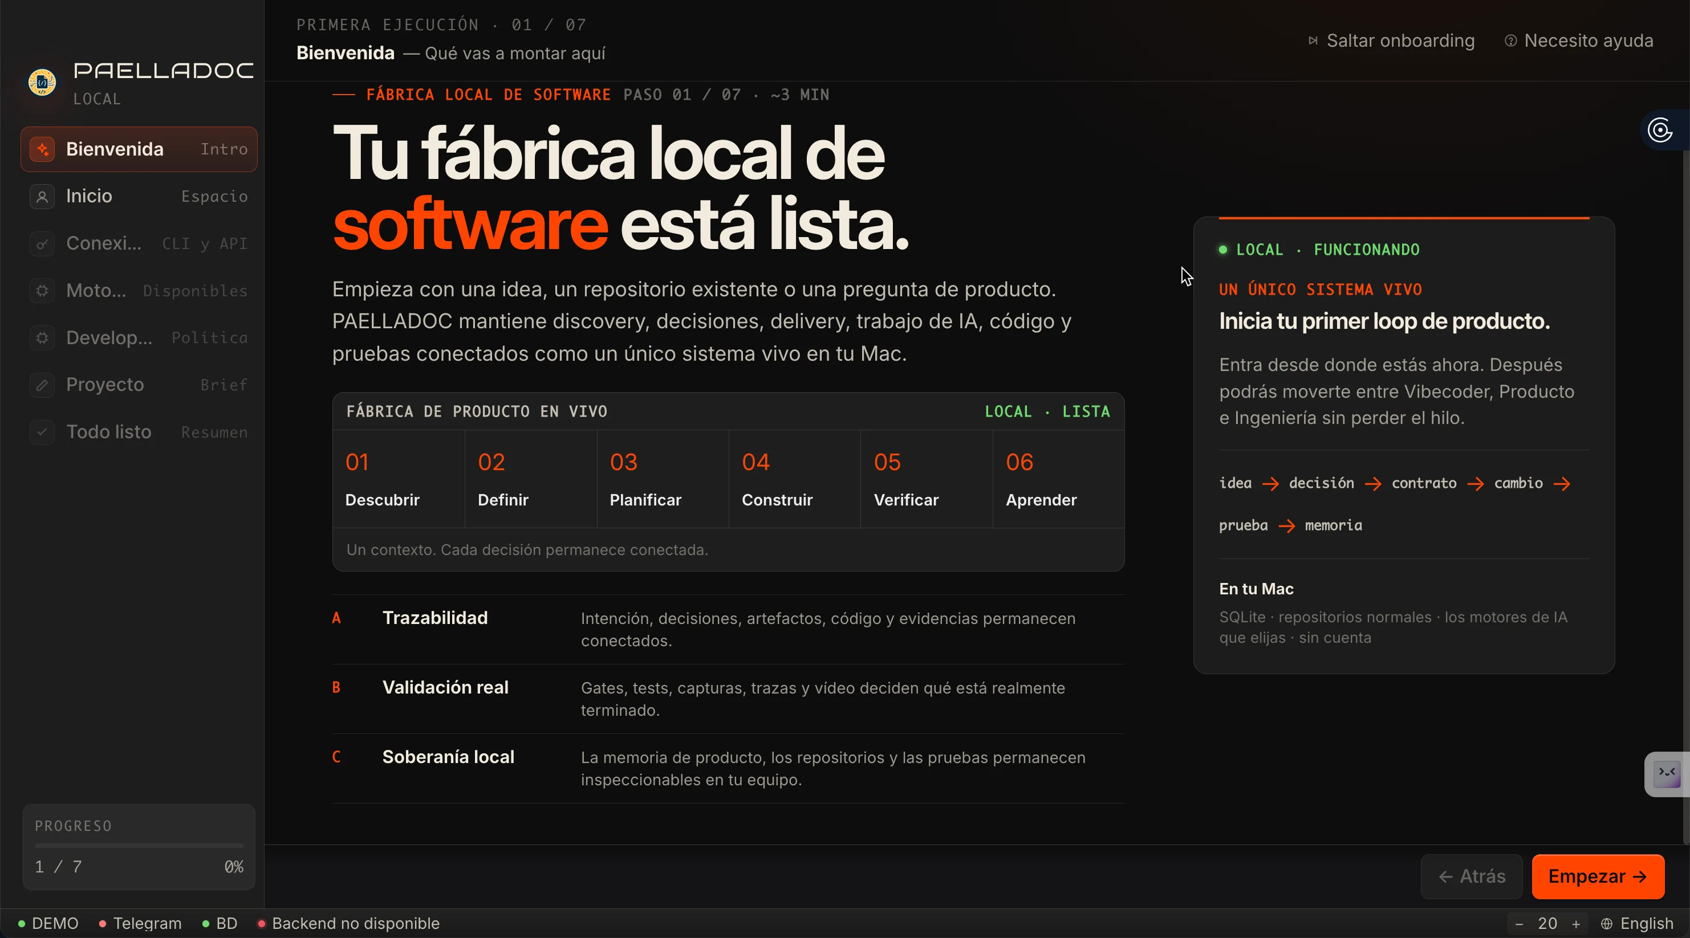Screen dimensions: 1690x938
Task: Click the 1 / 7 progress counter
Action: [x=58, y=867]
